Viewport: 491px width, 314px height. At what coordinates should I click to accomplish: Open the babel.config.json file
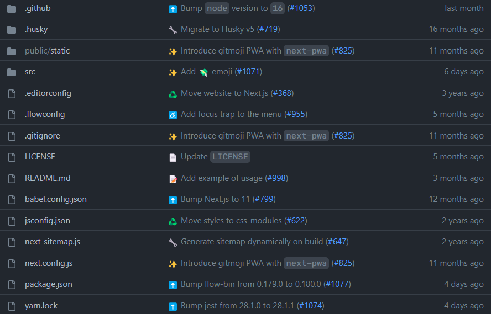tap(55, 199)
